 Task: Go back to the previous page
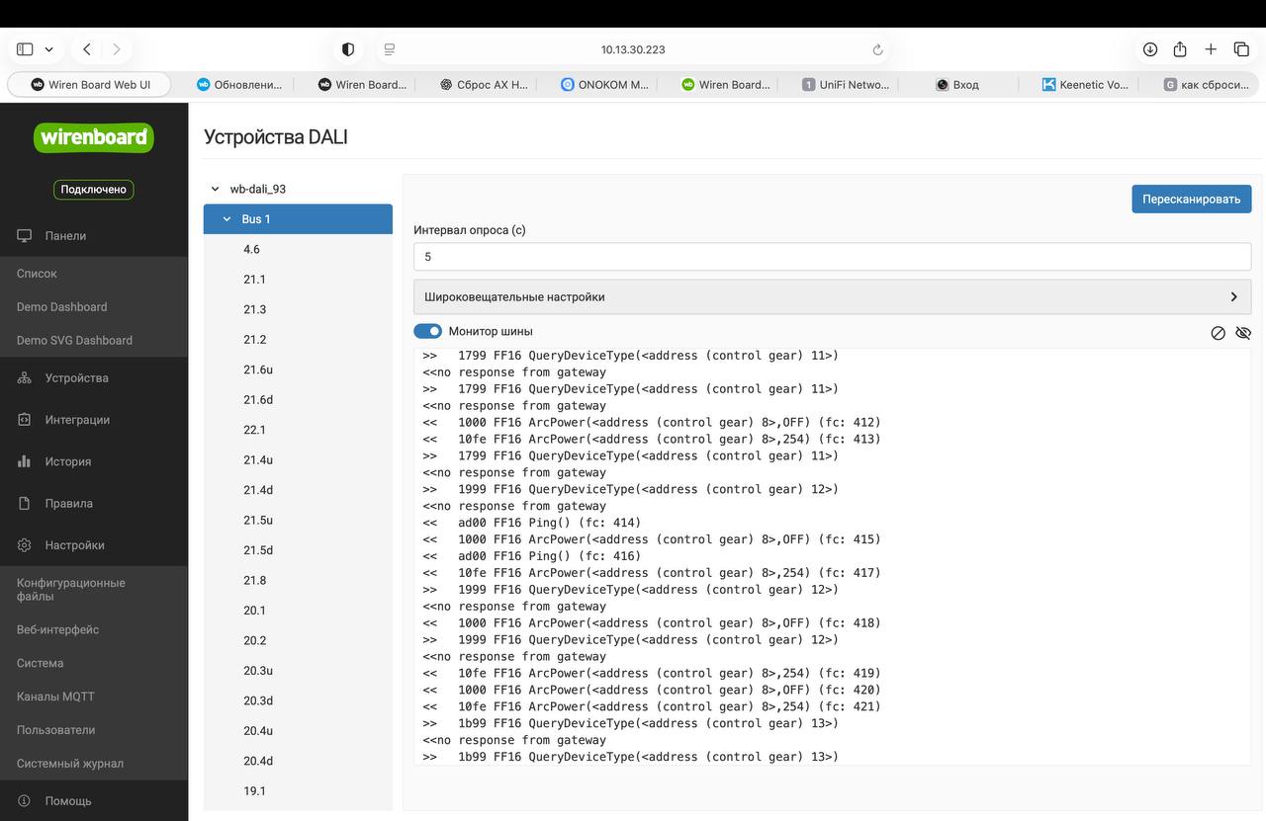click(x=87, y=49)
